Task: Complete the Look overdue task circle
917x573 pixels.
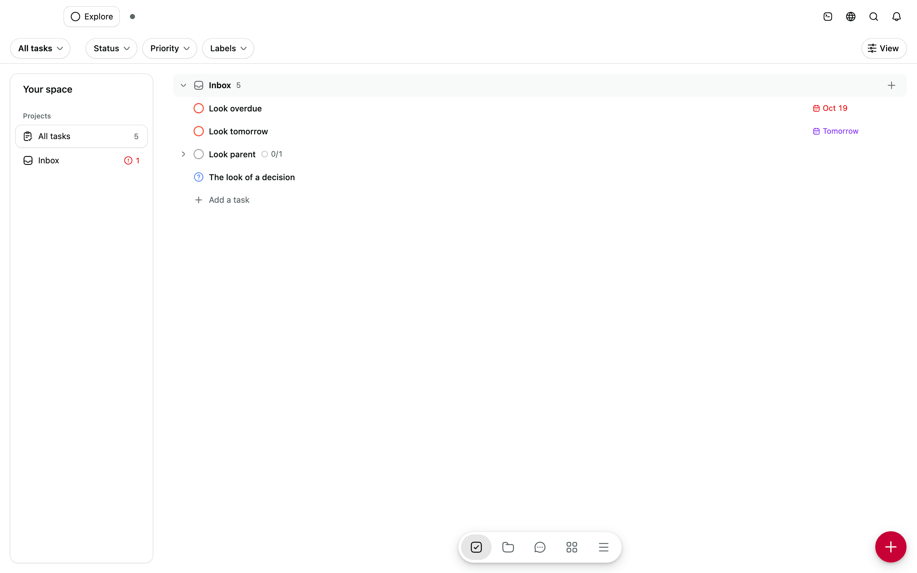Action: point(199,108)
